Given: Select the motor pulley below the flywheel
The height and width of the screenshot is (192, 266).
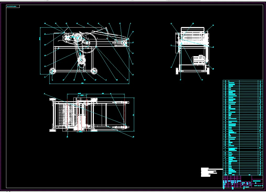Looking at the screenshot, I should tap(82, 60).
